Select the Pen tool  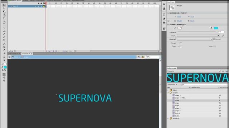click(x=4, y=21)
